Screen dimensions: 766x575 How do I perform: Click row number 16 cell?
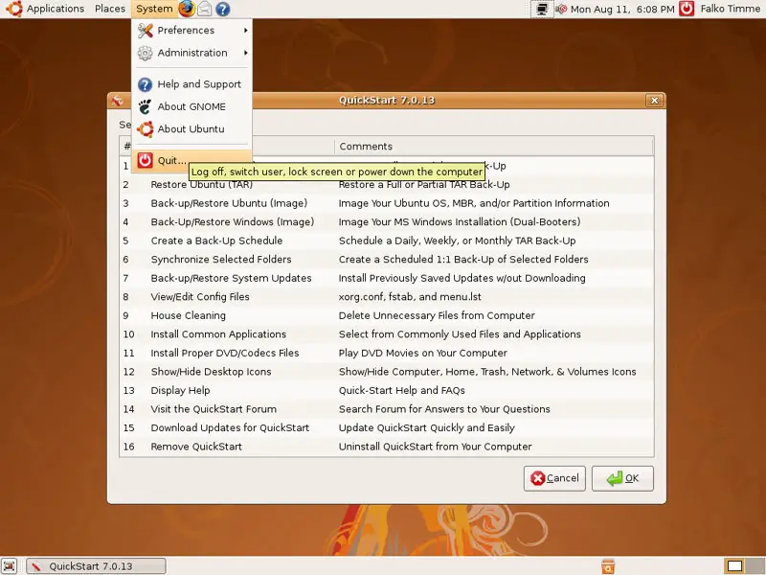pos(129,447)
